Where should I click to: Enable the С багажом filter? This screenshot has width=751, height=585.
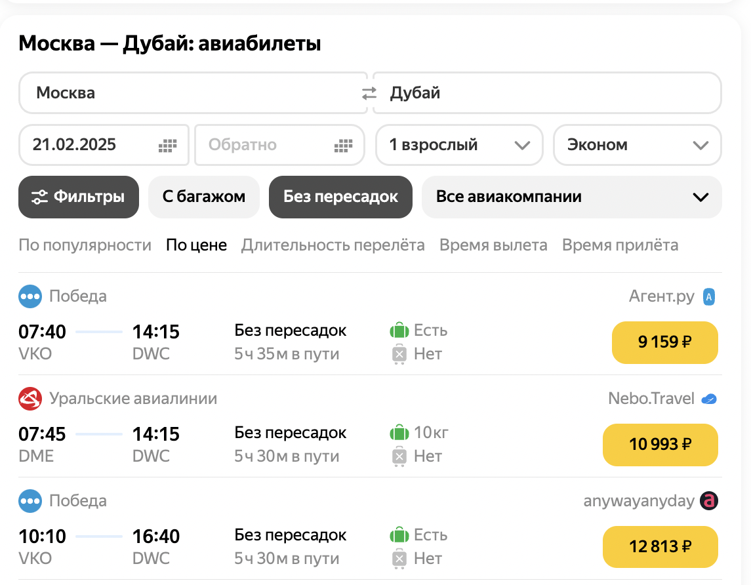coord(203,197)
